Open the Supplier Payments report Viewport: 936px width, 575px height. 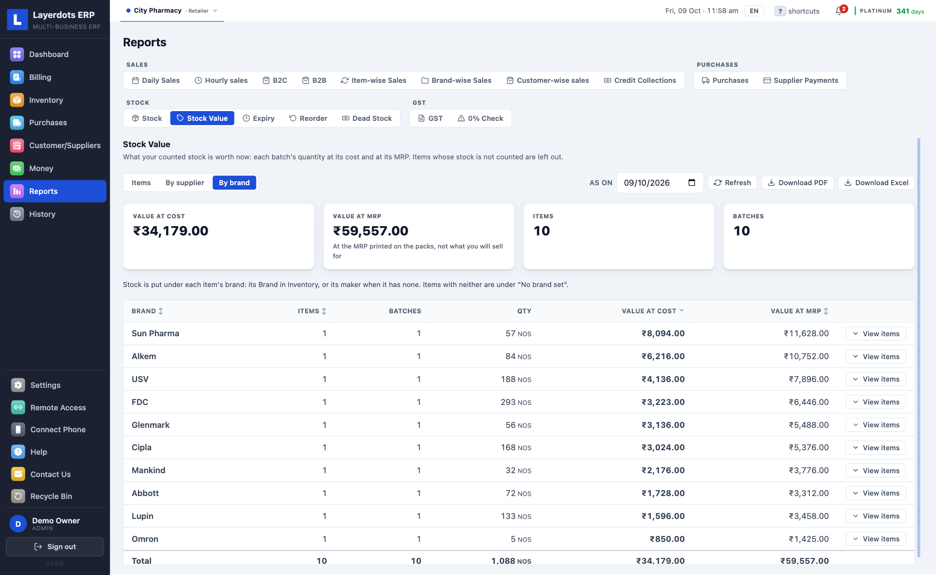[800, 80]
